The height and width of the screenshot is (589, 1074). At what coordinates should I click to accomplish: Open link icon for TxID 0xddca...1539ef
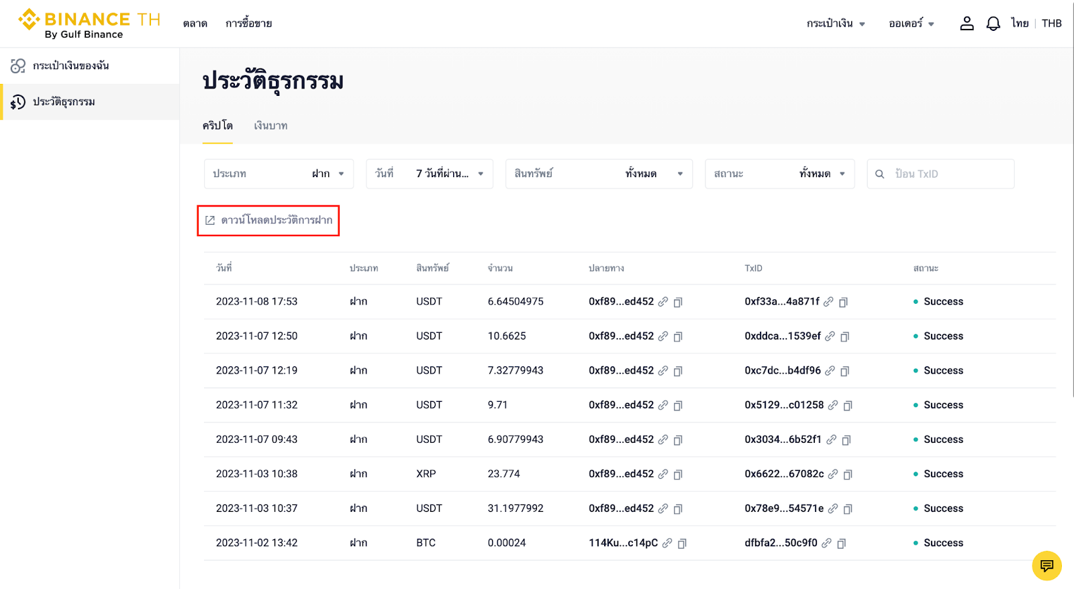pos(830,336)
